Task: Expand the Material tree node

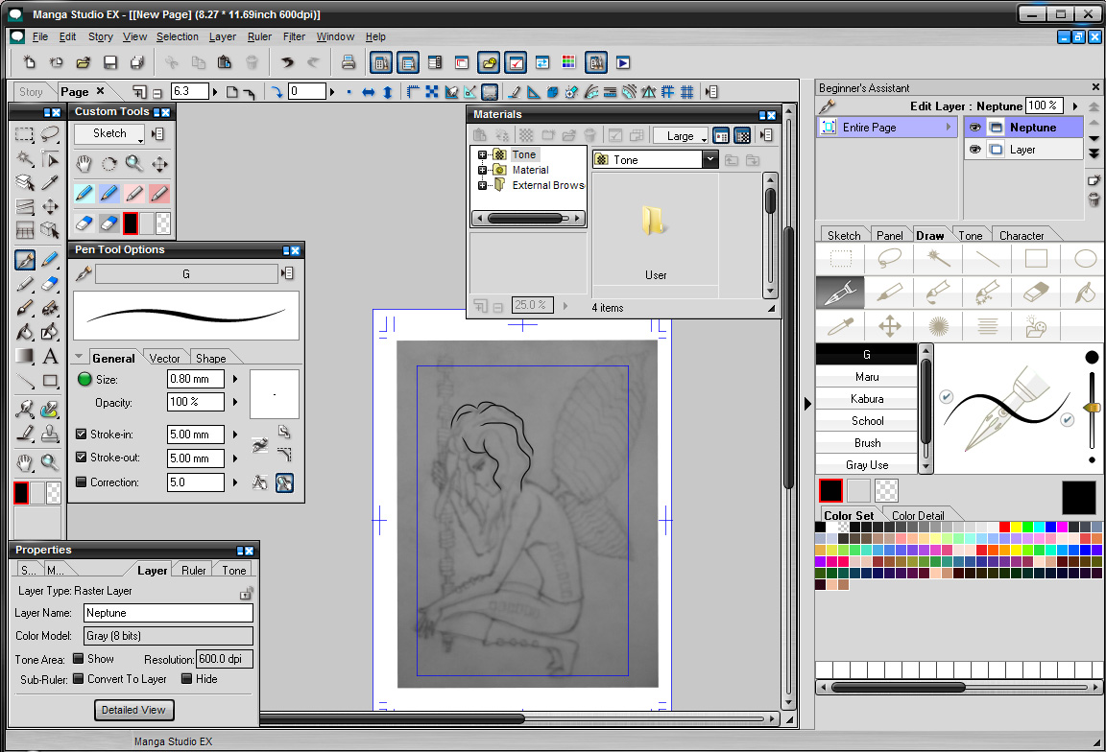Action: [x=483, y=170]
